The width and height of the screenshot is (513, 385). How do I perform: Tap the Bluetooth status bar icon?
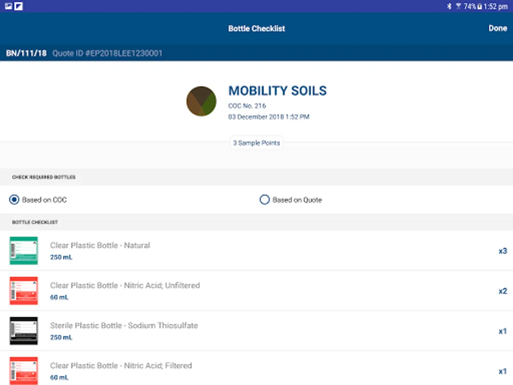pos(449,6)
